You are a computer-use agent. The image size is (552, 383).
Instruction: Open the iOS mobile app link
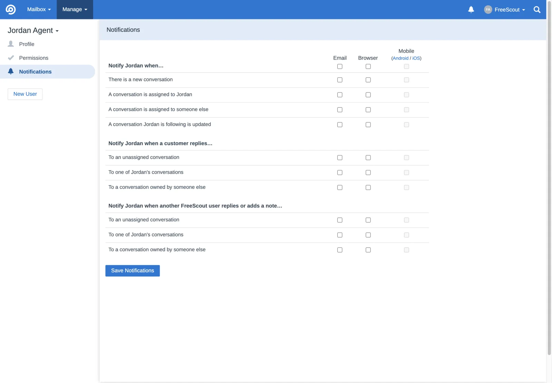click(x=416, y=58)
